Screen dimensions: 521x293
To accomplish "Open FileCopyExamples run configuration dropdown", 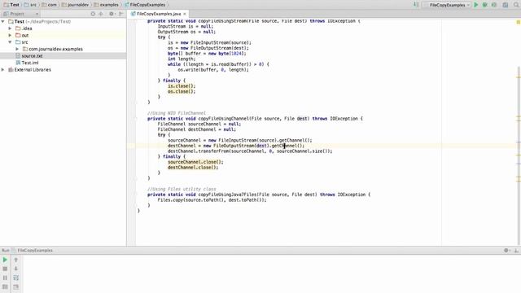I will point(447,5).
